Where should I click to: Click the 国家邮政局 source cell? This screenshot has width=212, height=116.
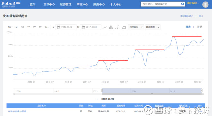click(103, 111)
